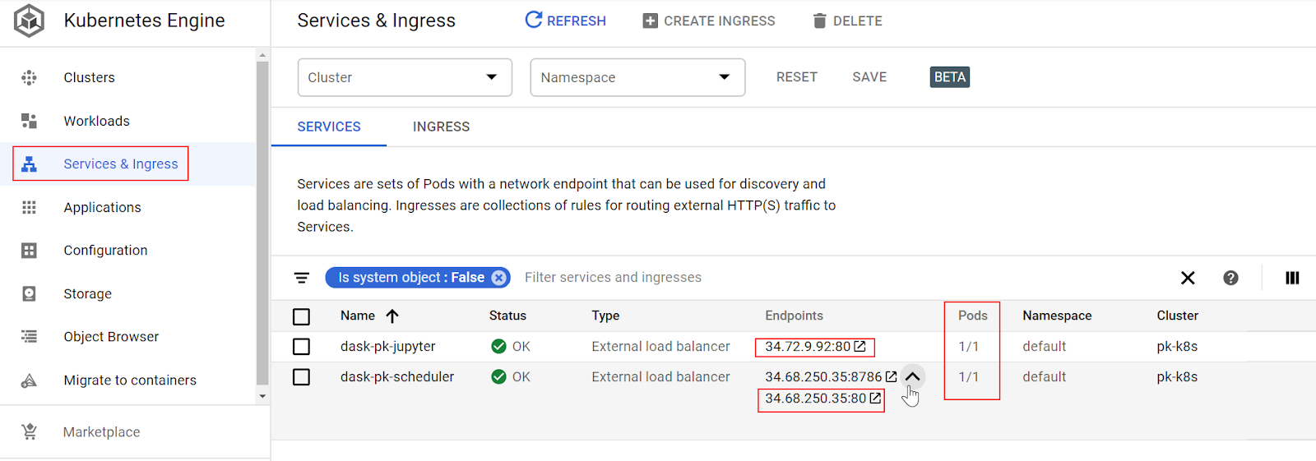The width and height of the screenshot is (1316, 461).
Task: Click the Status column header
Action: [x=507, y=316]
